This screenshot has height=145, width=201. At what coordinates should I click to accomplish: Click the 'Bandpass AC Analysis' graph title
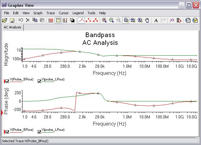[x=100, y=39]
